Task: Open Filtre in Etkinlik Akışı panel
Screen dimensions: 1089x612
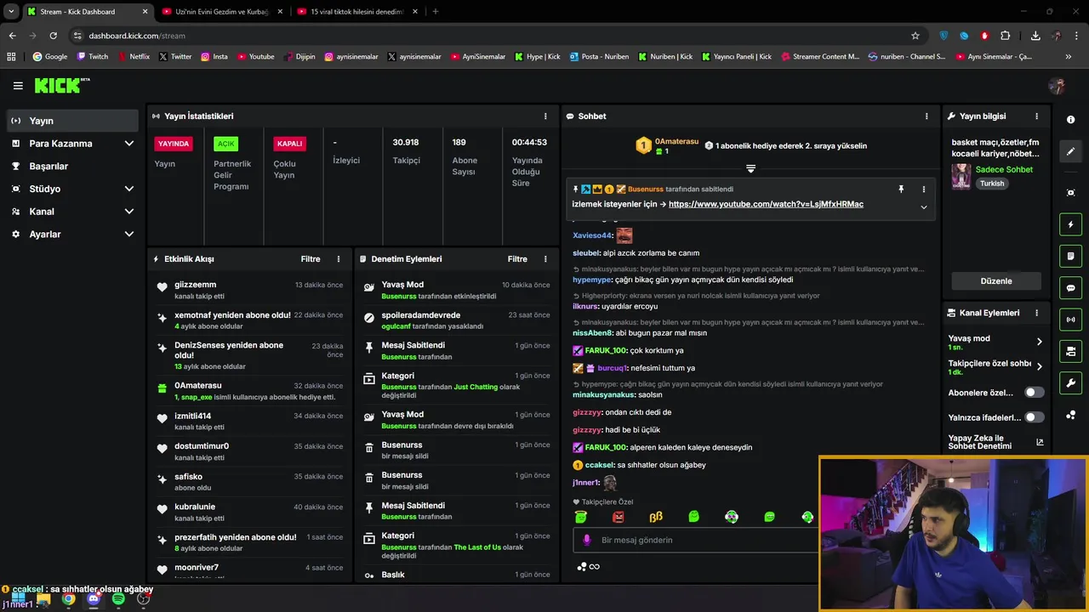Action: point(311,258)
